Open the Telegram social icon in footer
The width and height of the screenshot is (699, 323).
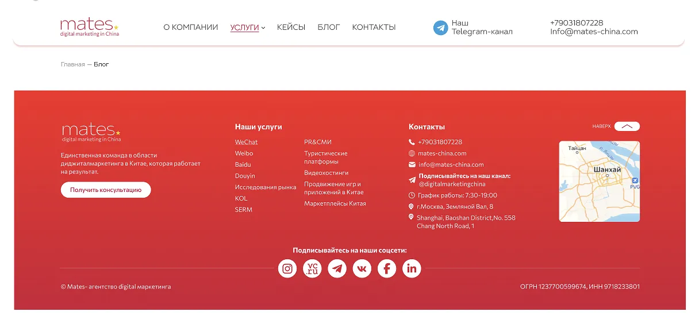337,268
